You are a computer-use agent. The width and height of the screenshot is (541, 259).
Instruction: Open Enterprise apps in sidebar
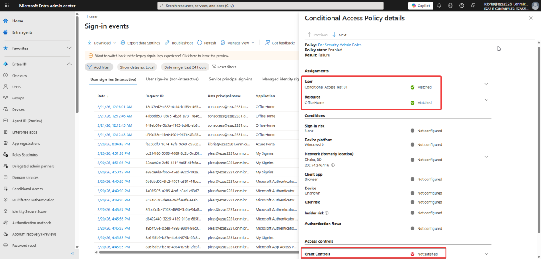coord(25,132)
